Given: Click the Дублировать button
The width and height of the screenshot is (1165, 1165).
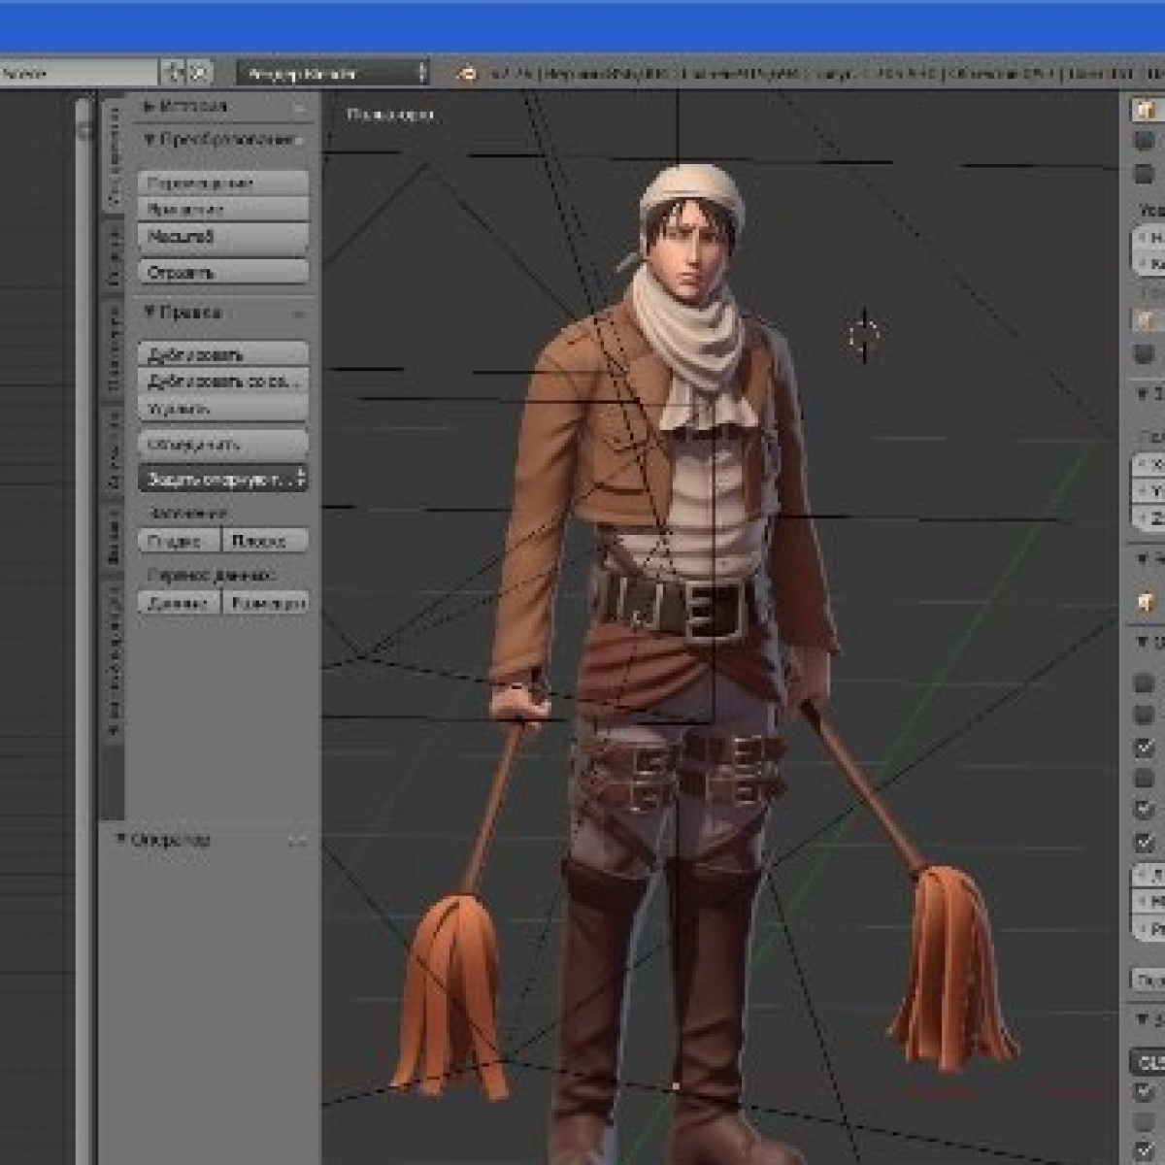Looking at the screenshot, I should (x=223, y=354).
